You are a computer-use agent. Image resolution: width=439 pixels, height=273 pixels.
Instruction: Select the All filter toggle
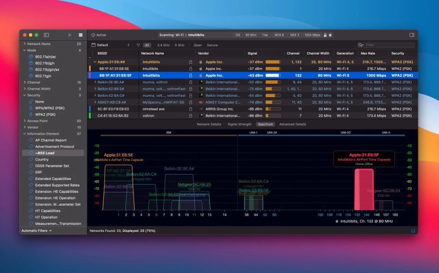[147, 45]
